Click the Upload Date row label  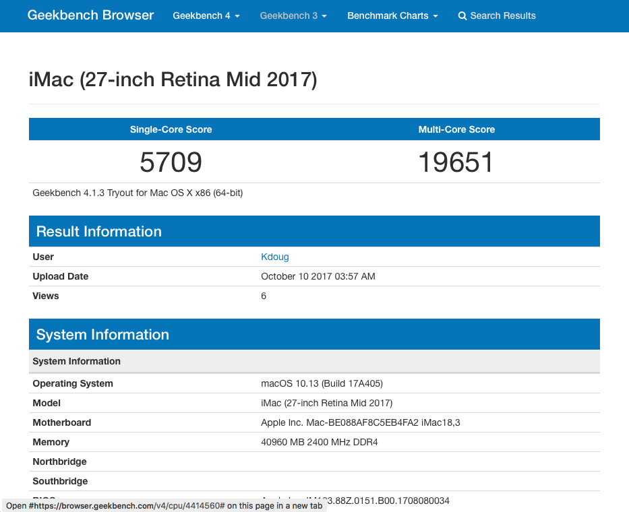pyautogui.click(x=60, y=276)
